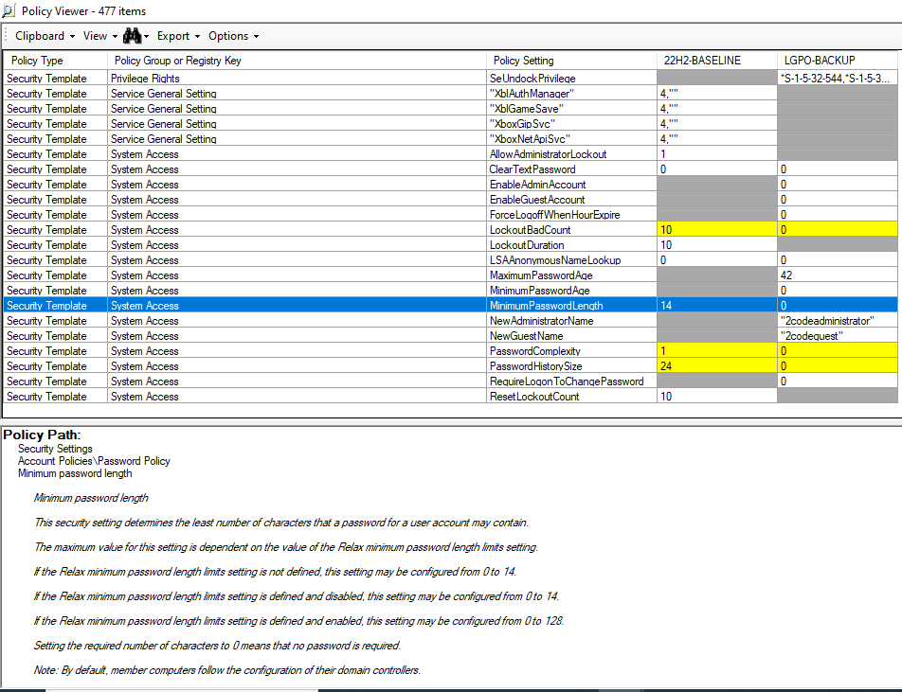902x692 pixels.
Task: Select the ResetLockoutCount row
Action: point(533,397)
